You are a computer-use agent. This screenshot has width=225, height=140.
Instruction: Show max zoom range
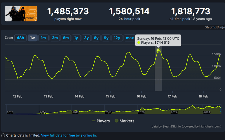(x=130, y=38)
